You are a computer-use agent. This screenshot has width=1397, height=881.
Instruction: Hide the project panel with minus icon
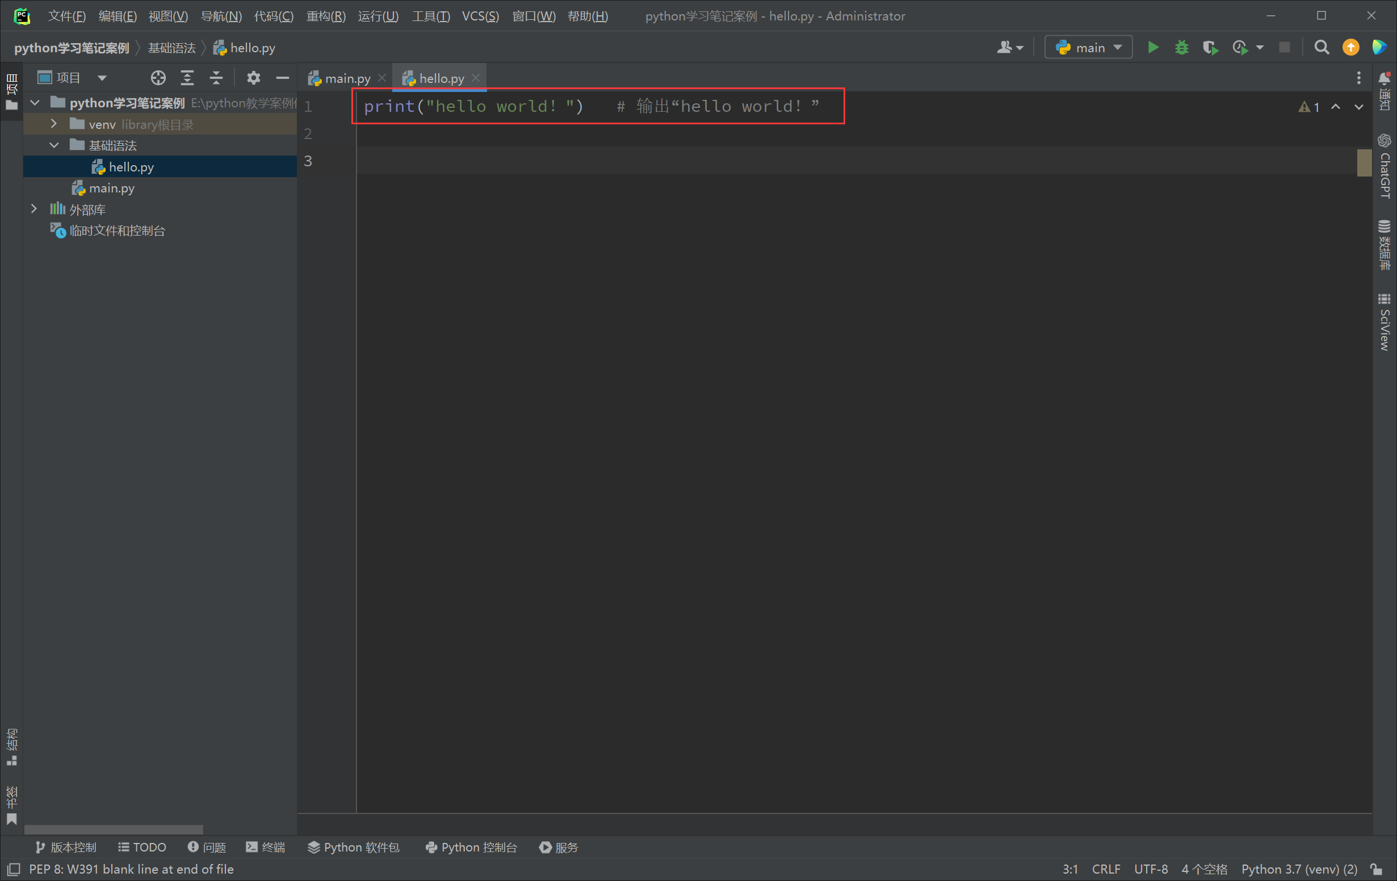point(283,78)
